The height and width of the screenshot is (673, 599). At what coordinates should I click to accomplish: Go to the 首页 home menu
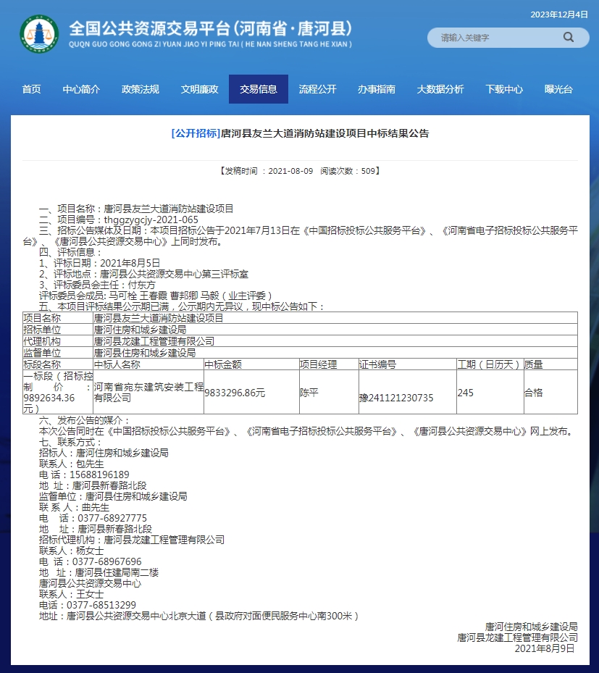point(31,89)
